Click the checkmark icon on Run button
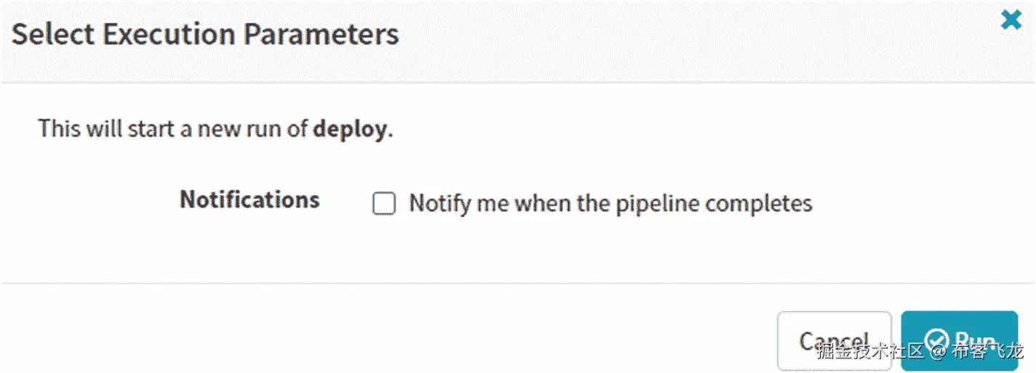 coord(937,340)
